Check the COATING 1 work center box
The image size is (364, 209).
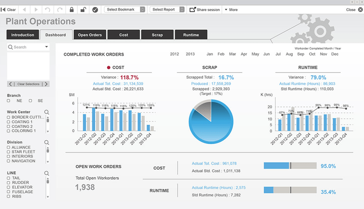click(9, 122)
